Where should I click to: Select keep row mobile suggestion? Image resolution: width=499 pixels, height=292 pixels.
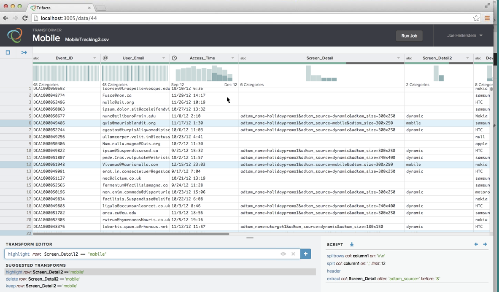click(x=41, y=286)
